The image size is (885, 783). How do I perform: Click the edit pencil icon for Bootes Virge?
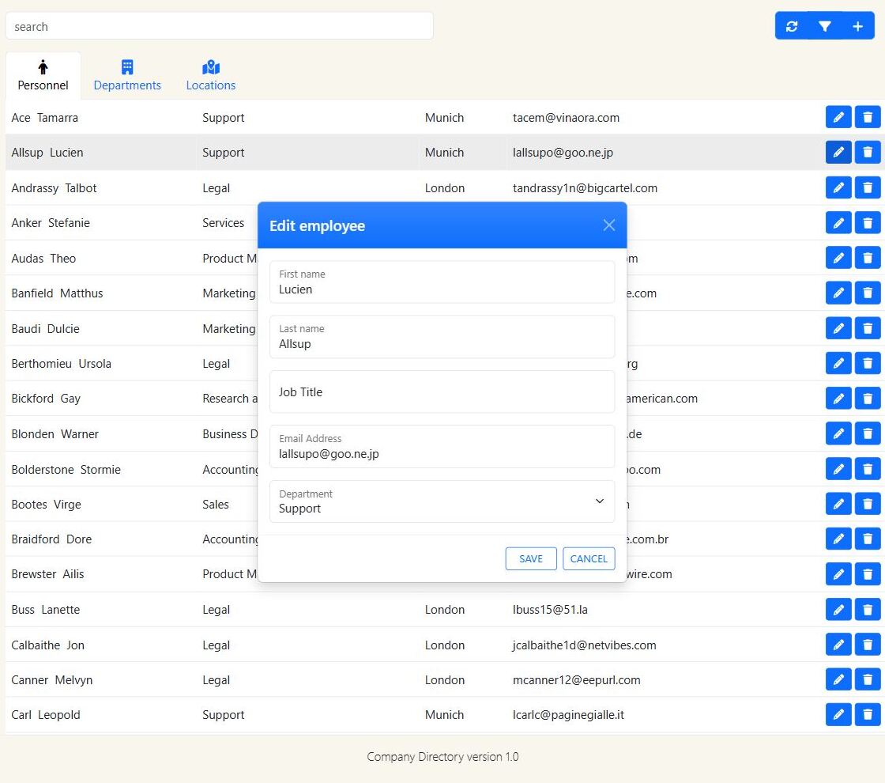pyautogui.click(x=838, y=503)
